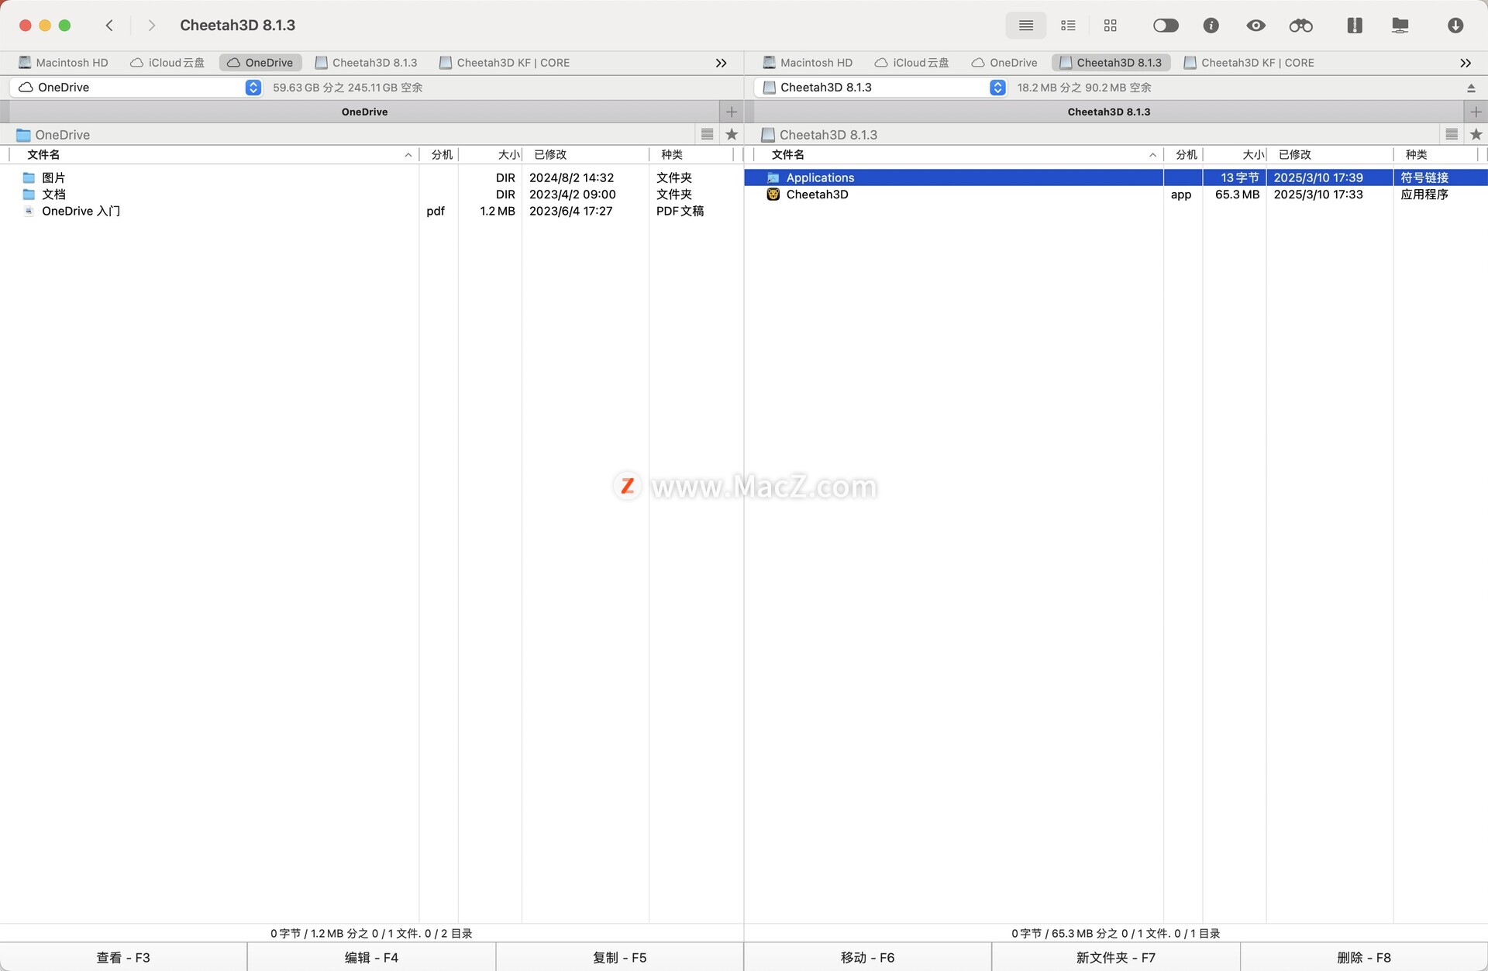Open the left OneDrive volume dropdown
Screen dimensions: 1488x971
[136, 88]
